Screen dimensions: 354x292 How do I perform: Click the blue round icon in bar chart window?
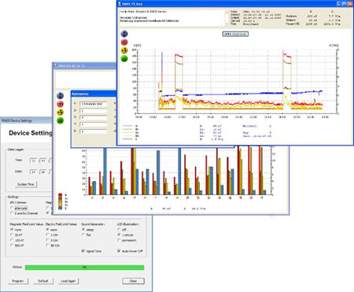61,95
